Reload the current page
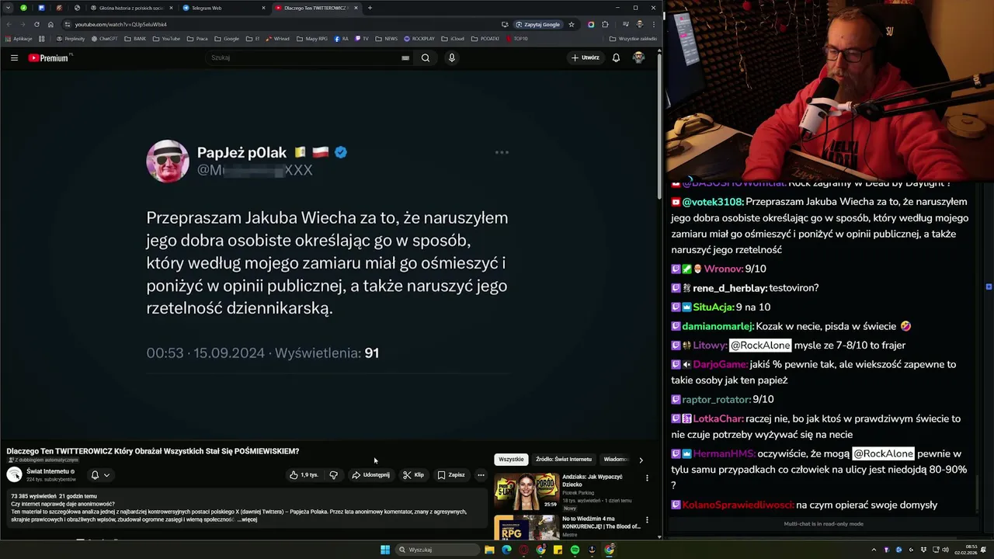Screen dimensions: 994x559 [x=36, y=24]
